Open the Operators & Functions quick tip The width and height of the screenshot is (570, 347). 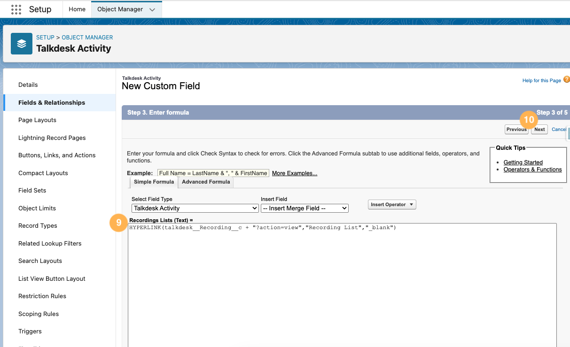pyautogui.click(x=533, y=170)
